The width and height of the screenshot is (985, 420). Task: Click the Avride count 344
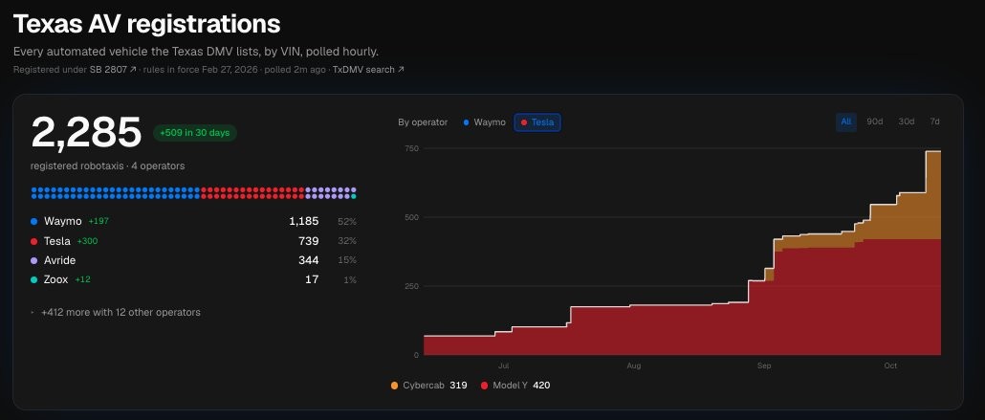click(309, 260)
